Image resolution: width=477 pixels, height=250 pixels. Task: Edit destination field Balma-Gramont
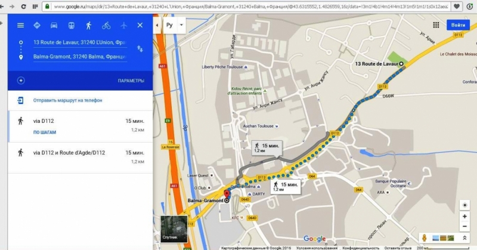(x=80, y=57)
